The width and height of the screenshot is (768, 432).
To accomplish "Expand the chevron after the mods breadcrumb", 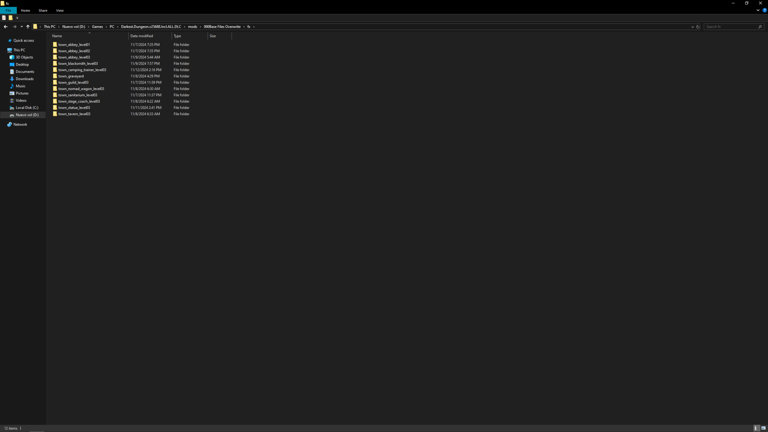I will click(x=200, y=27).
